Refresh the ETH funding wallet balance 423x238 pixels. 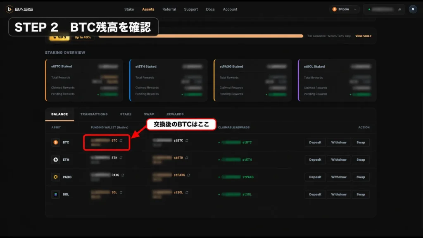pyautogui.click(x=121, y=157)
